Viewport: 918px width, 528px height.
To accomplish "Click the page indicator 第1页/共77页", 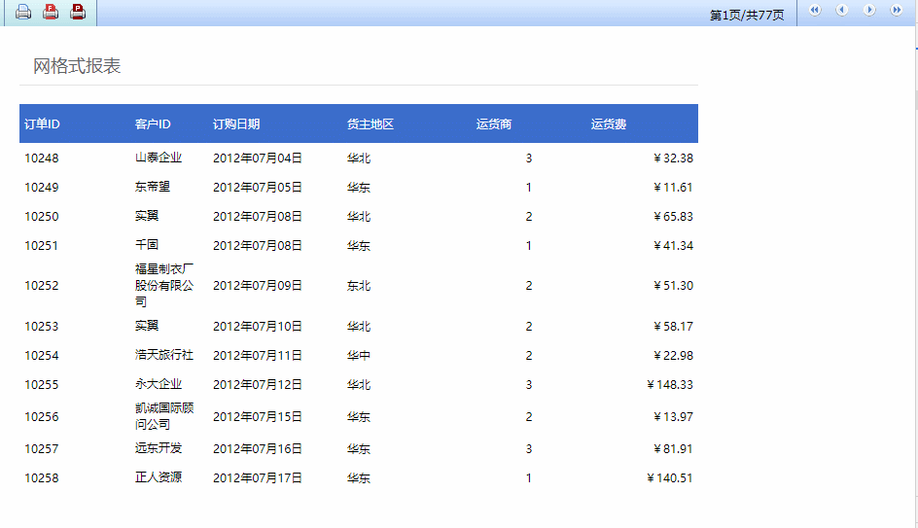I will pos(746,16).
